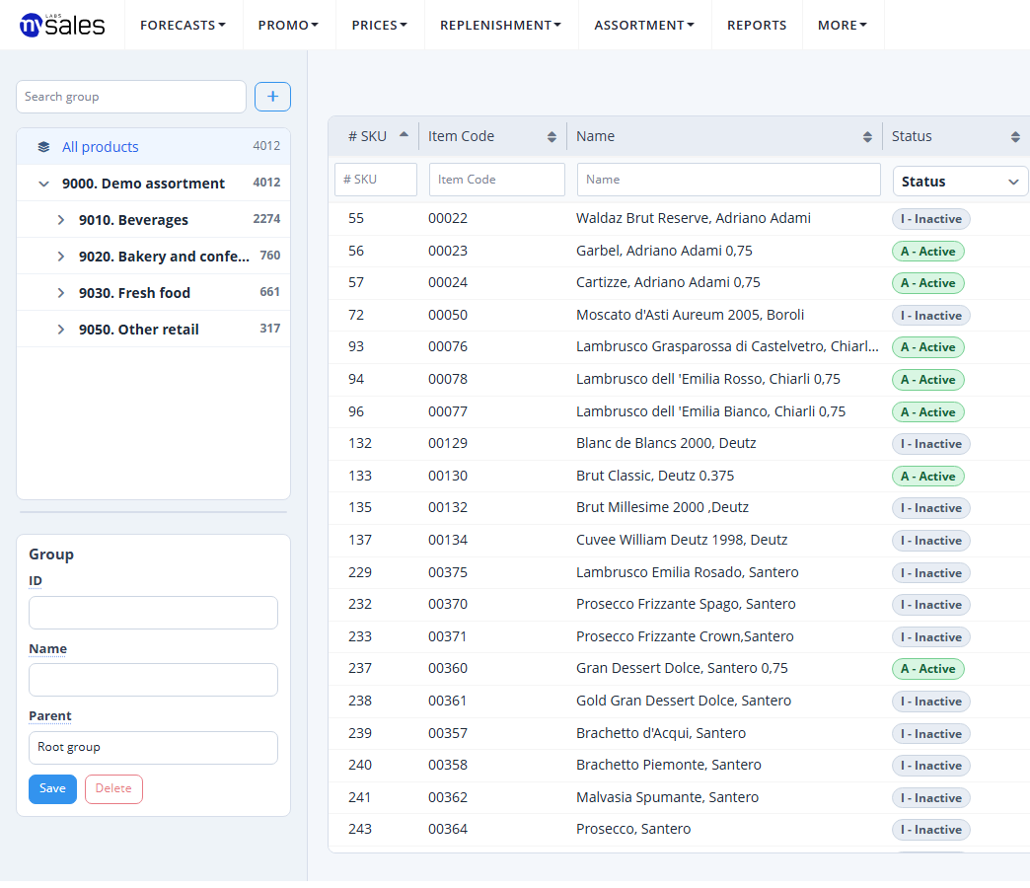
Task: Open the Promo menu
Action: 288,25
